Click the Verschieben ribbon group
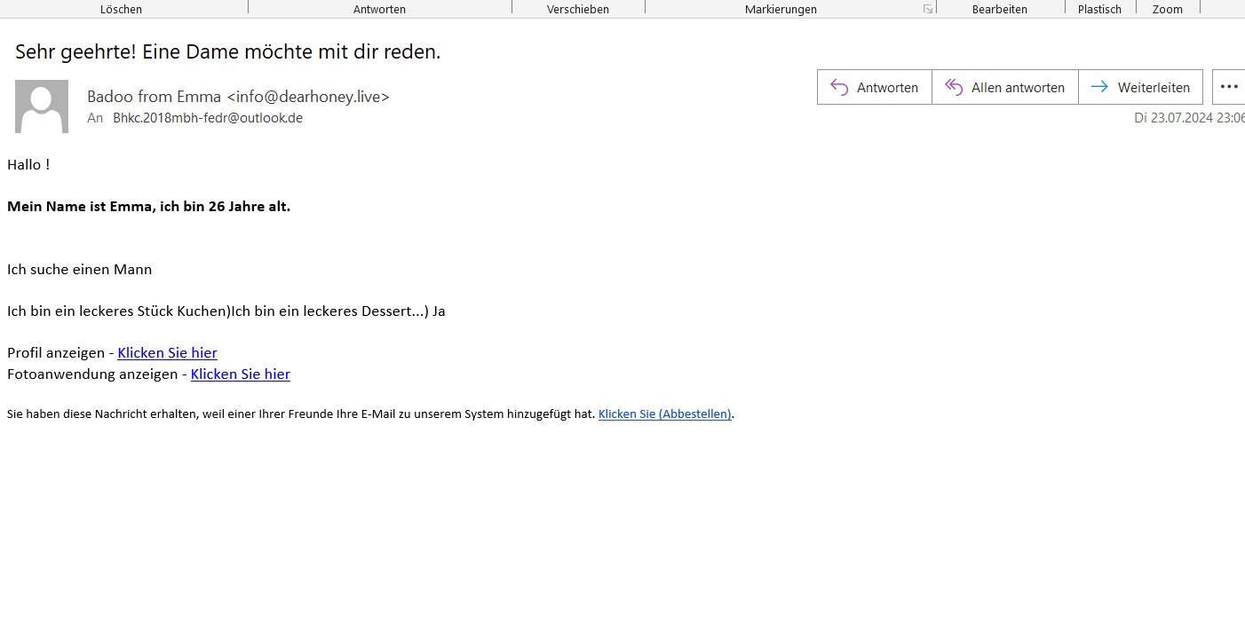1245x638 pixels. (x=578, y=9)
